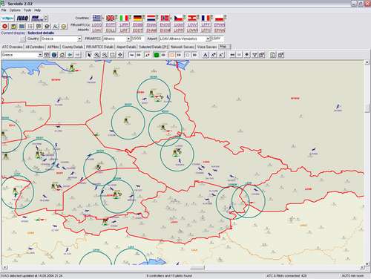This screenshot has height=279, width=371.
Task: Open the map region dropdown showing Greece
Action: coord(22,55)
